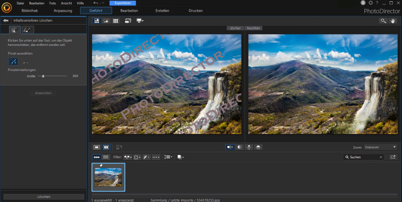402x202 pixels.
Task: Switch to single image view mode
Action: coord(106,21)
